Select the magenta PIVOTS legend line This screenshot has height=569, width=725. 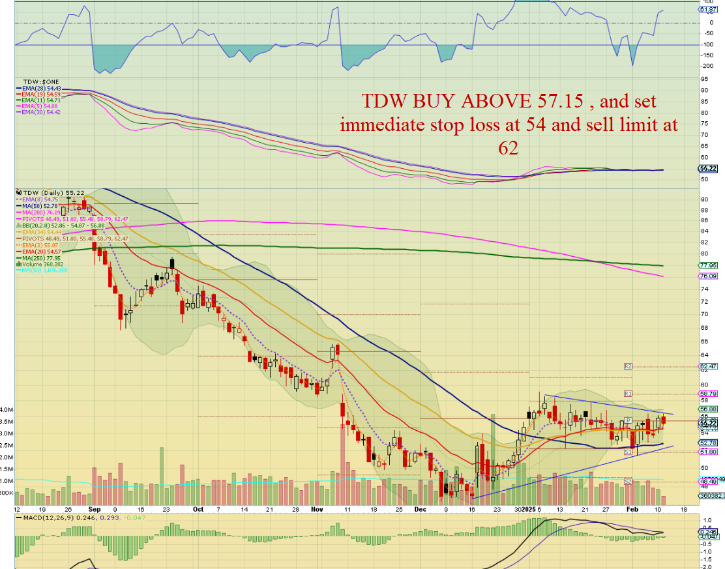click(72, 218)
